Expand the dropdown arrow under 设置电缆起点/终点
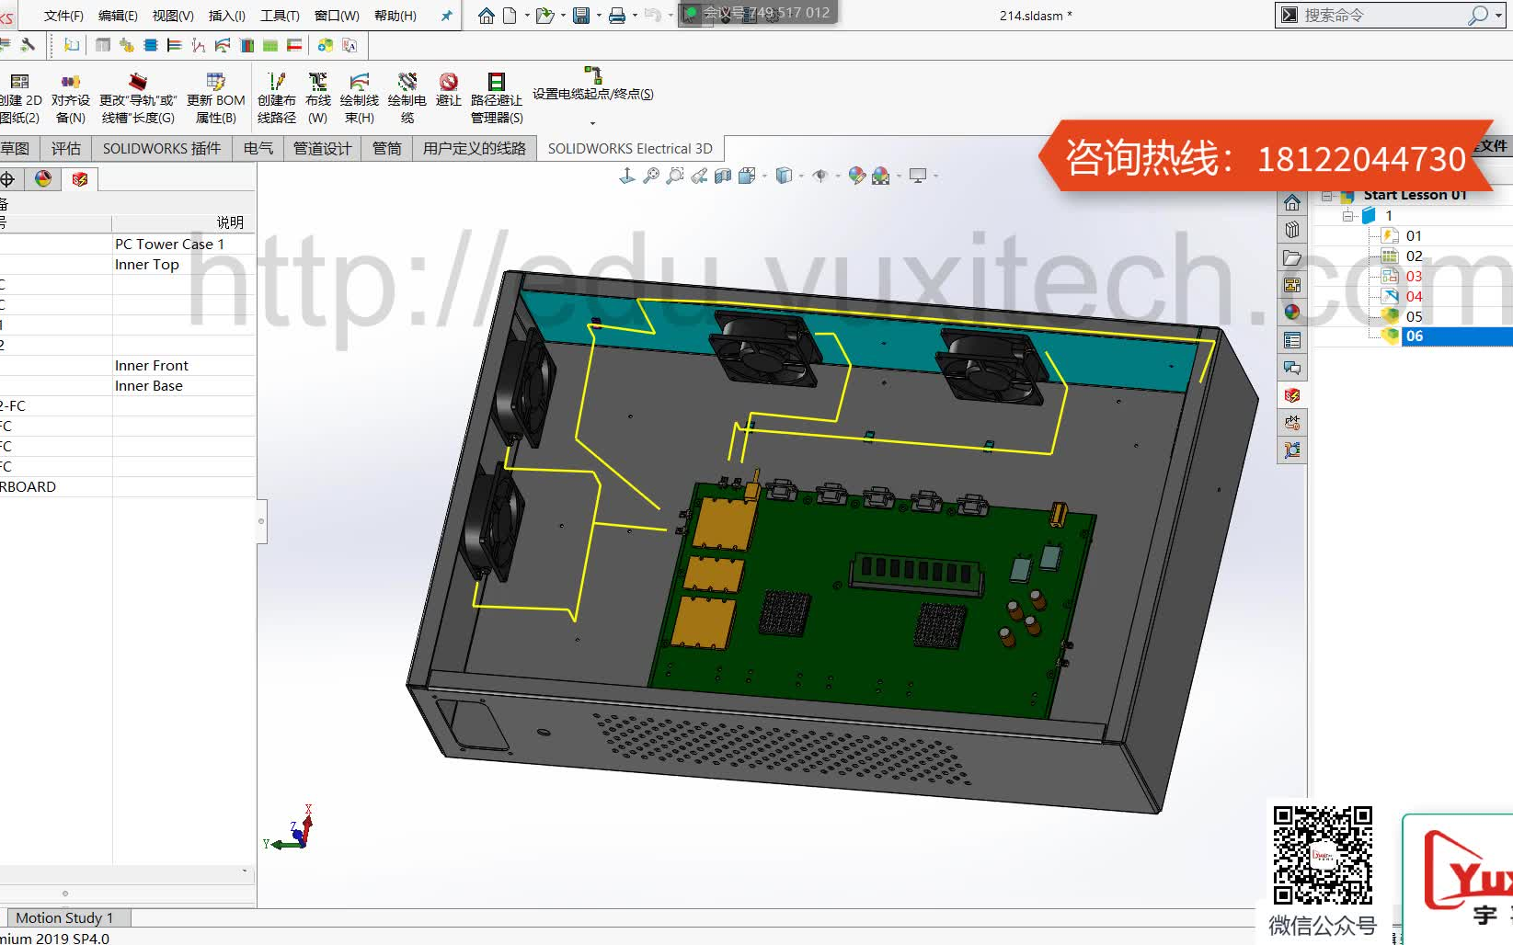Screen dimensions: 1513x945 592,122
